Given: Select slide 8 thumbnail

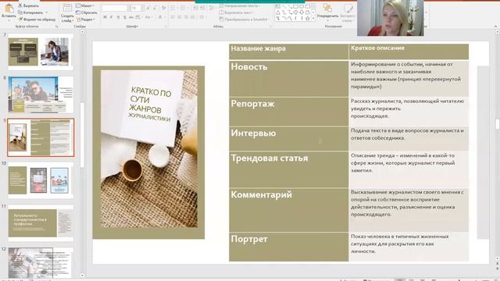Looking at the screenshot, I should [41, 94].
